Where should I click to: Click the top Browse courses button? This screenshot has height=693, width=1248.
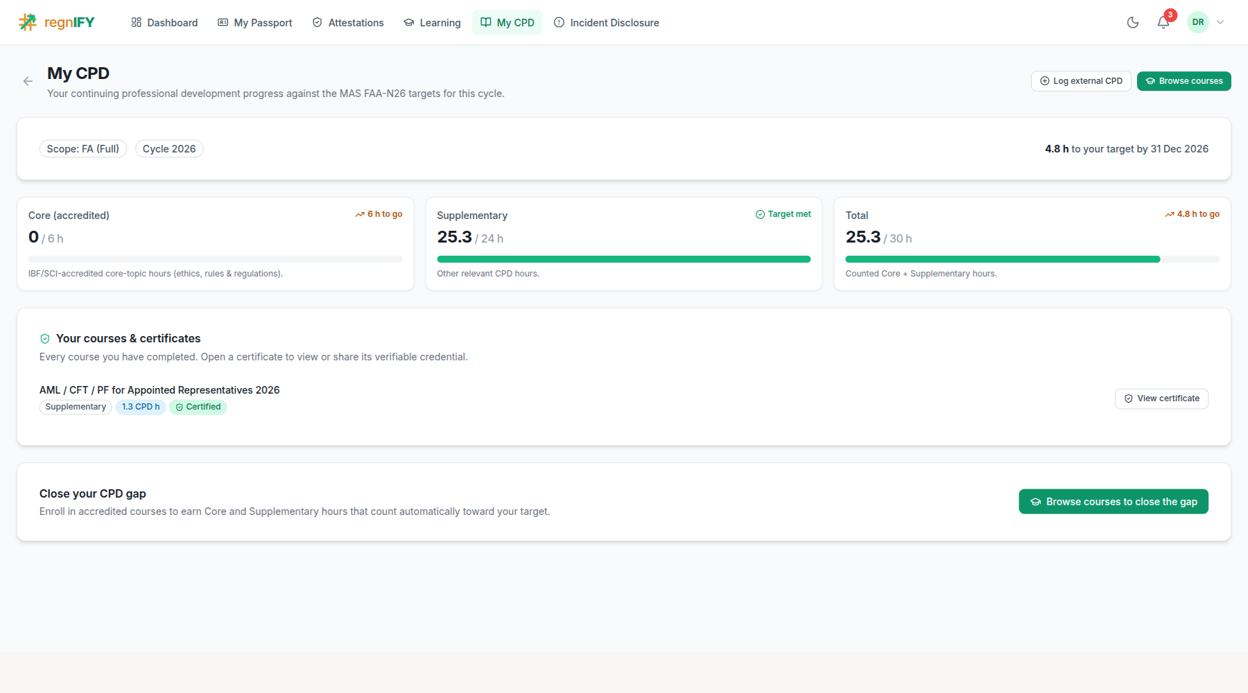coord(1184,81)
